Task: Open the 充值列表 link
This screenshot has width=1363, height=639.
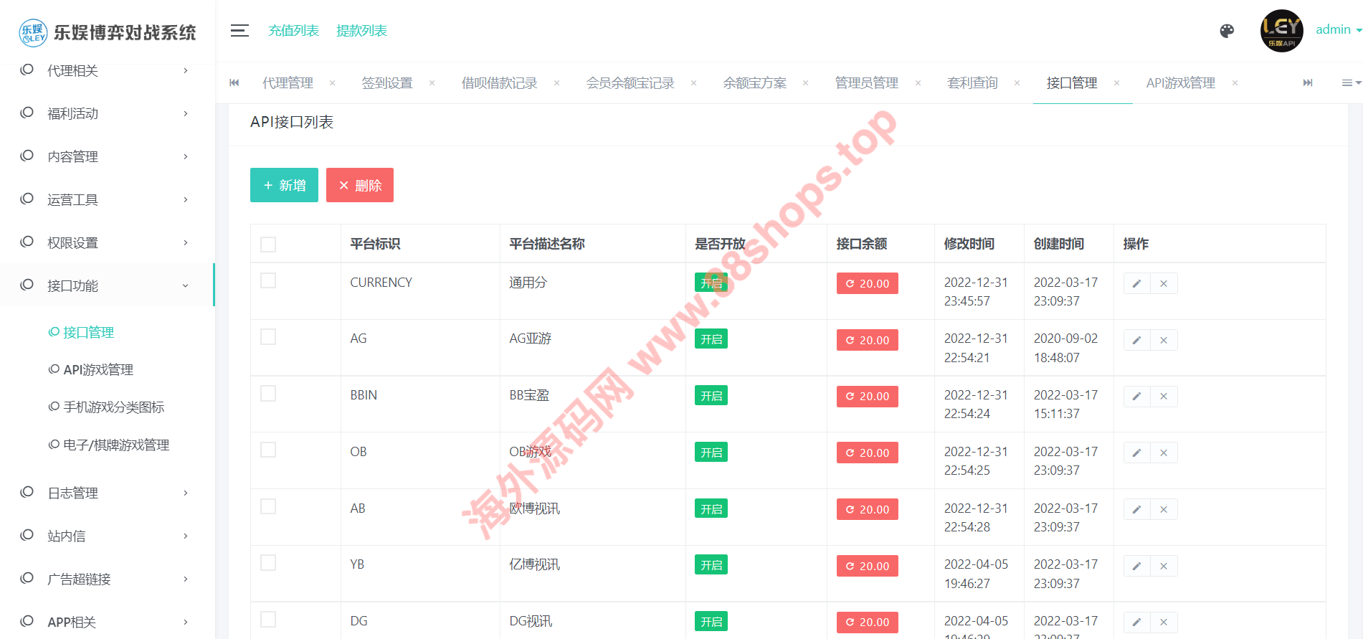Action: [293, 31]
